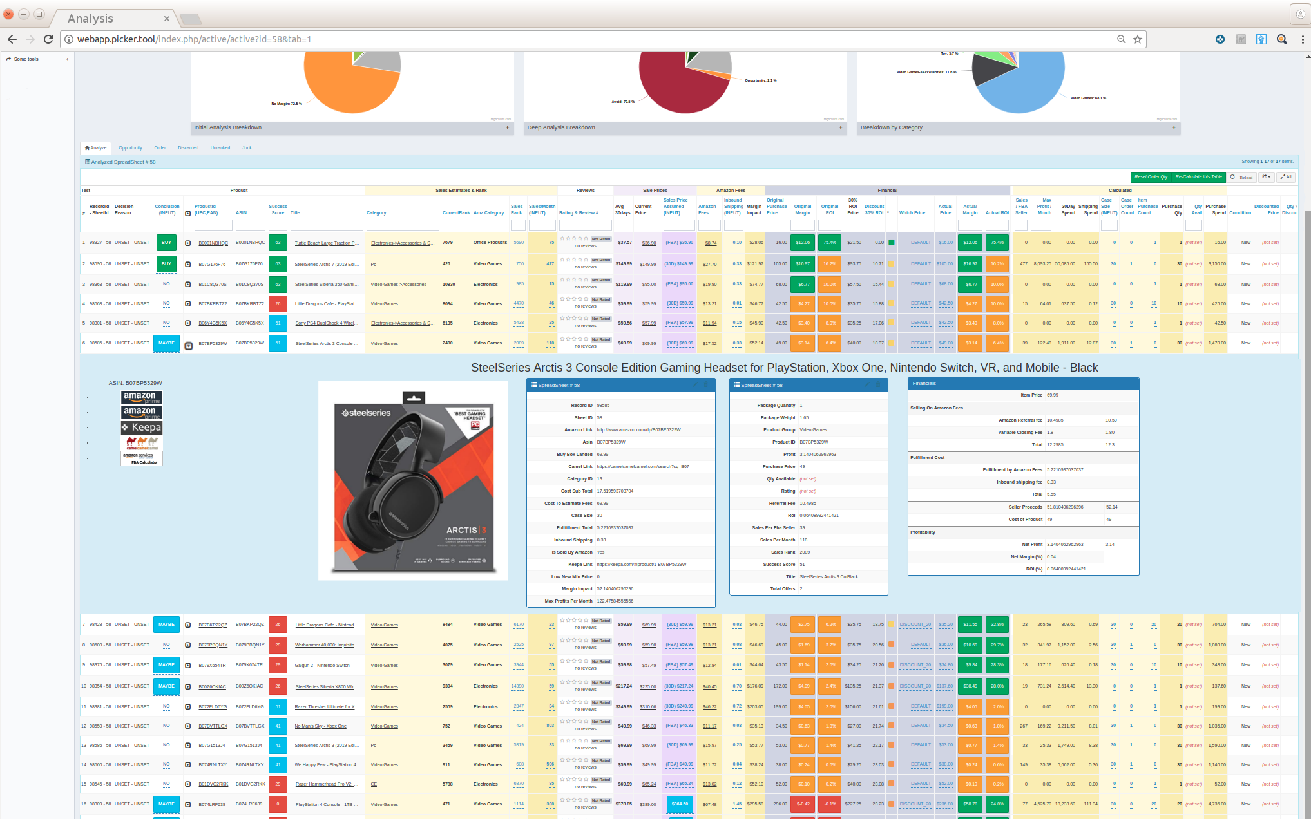The height and width of the screenshot is (819, 1311).
Task: Open the zoom magnifier in the address bar
Action: (1121, 39)
